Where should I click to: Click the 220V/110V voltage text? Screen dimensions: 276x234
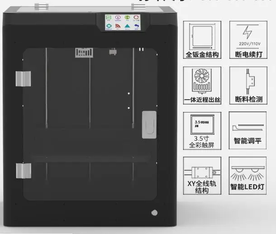coord(250,43)
